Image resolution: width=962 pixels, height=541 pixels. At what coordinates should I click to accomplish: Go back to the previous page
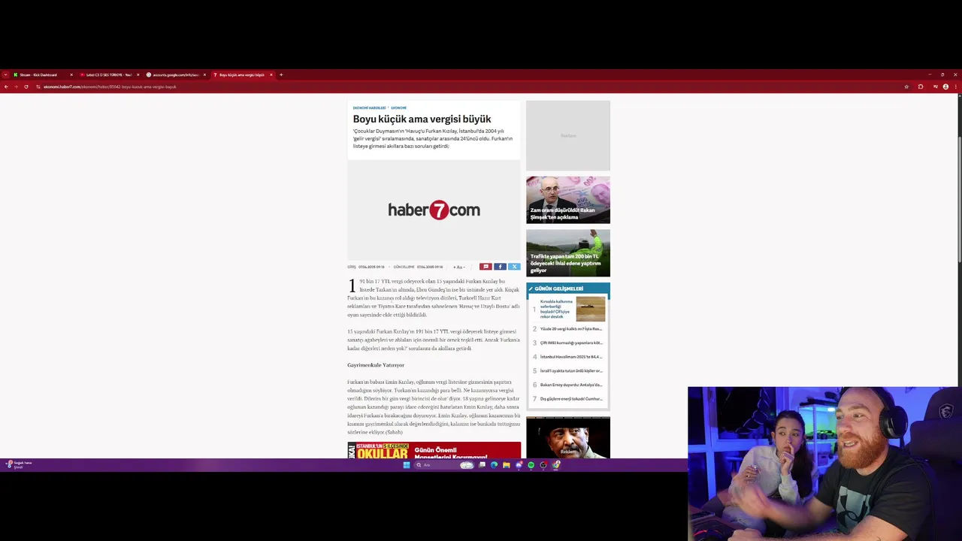coord(6,86)
